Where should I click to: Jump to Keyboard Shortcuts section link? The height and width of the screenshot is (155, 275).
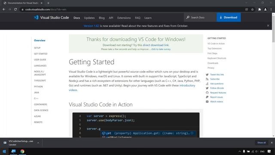217,58
